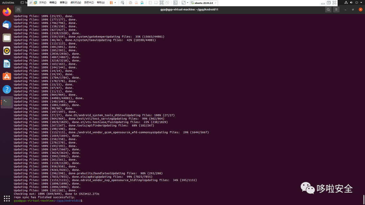The width and height of the screenshot is (365, 205).
Task: Open terminal search magnifier
Action: coord(328,9)
